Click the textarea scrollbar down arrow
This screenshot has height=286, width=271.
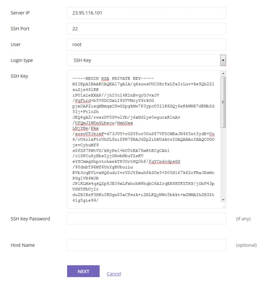point(223,200)
